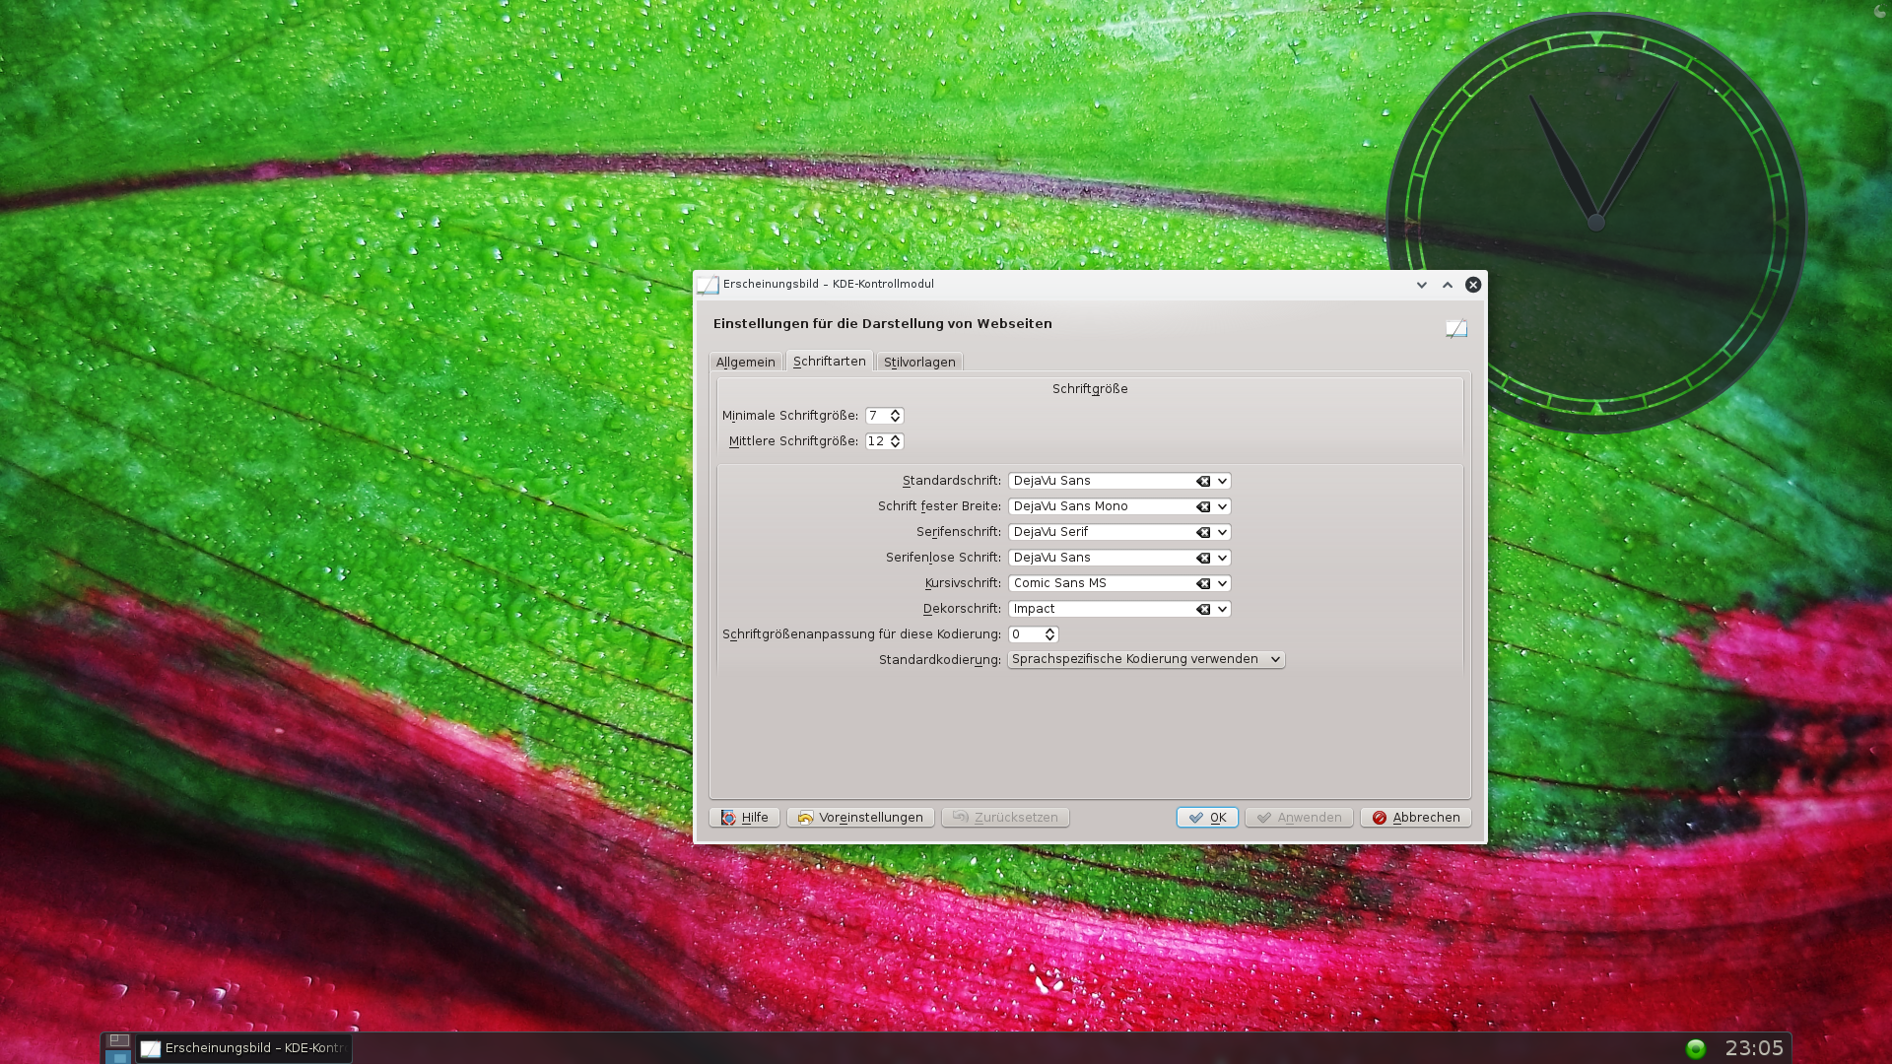Click the Zurücksetzen button

1005,818
